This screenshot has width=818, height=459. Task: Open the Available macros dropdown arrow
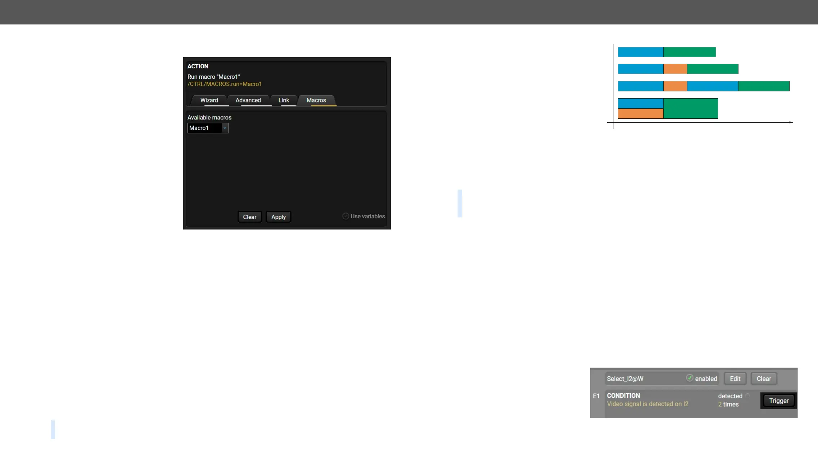(x=225, y=128)
